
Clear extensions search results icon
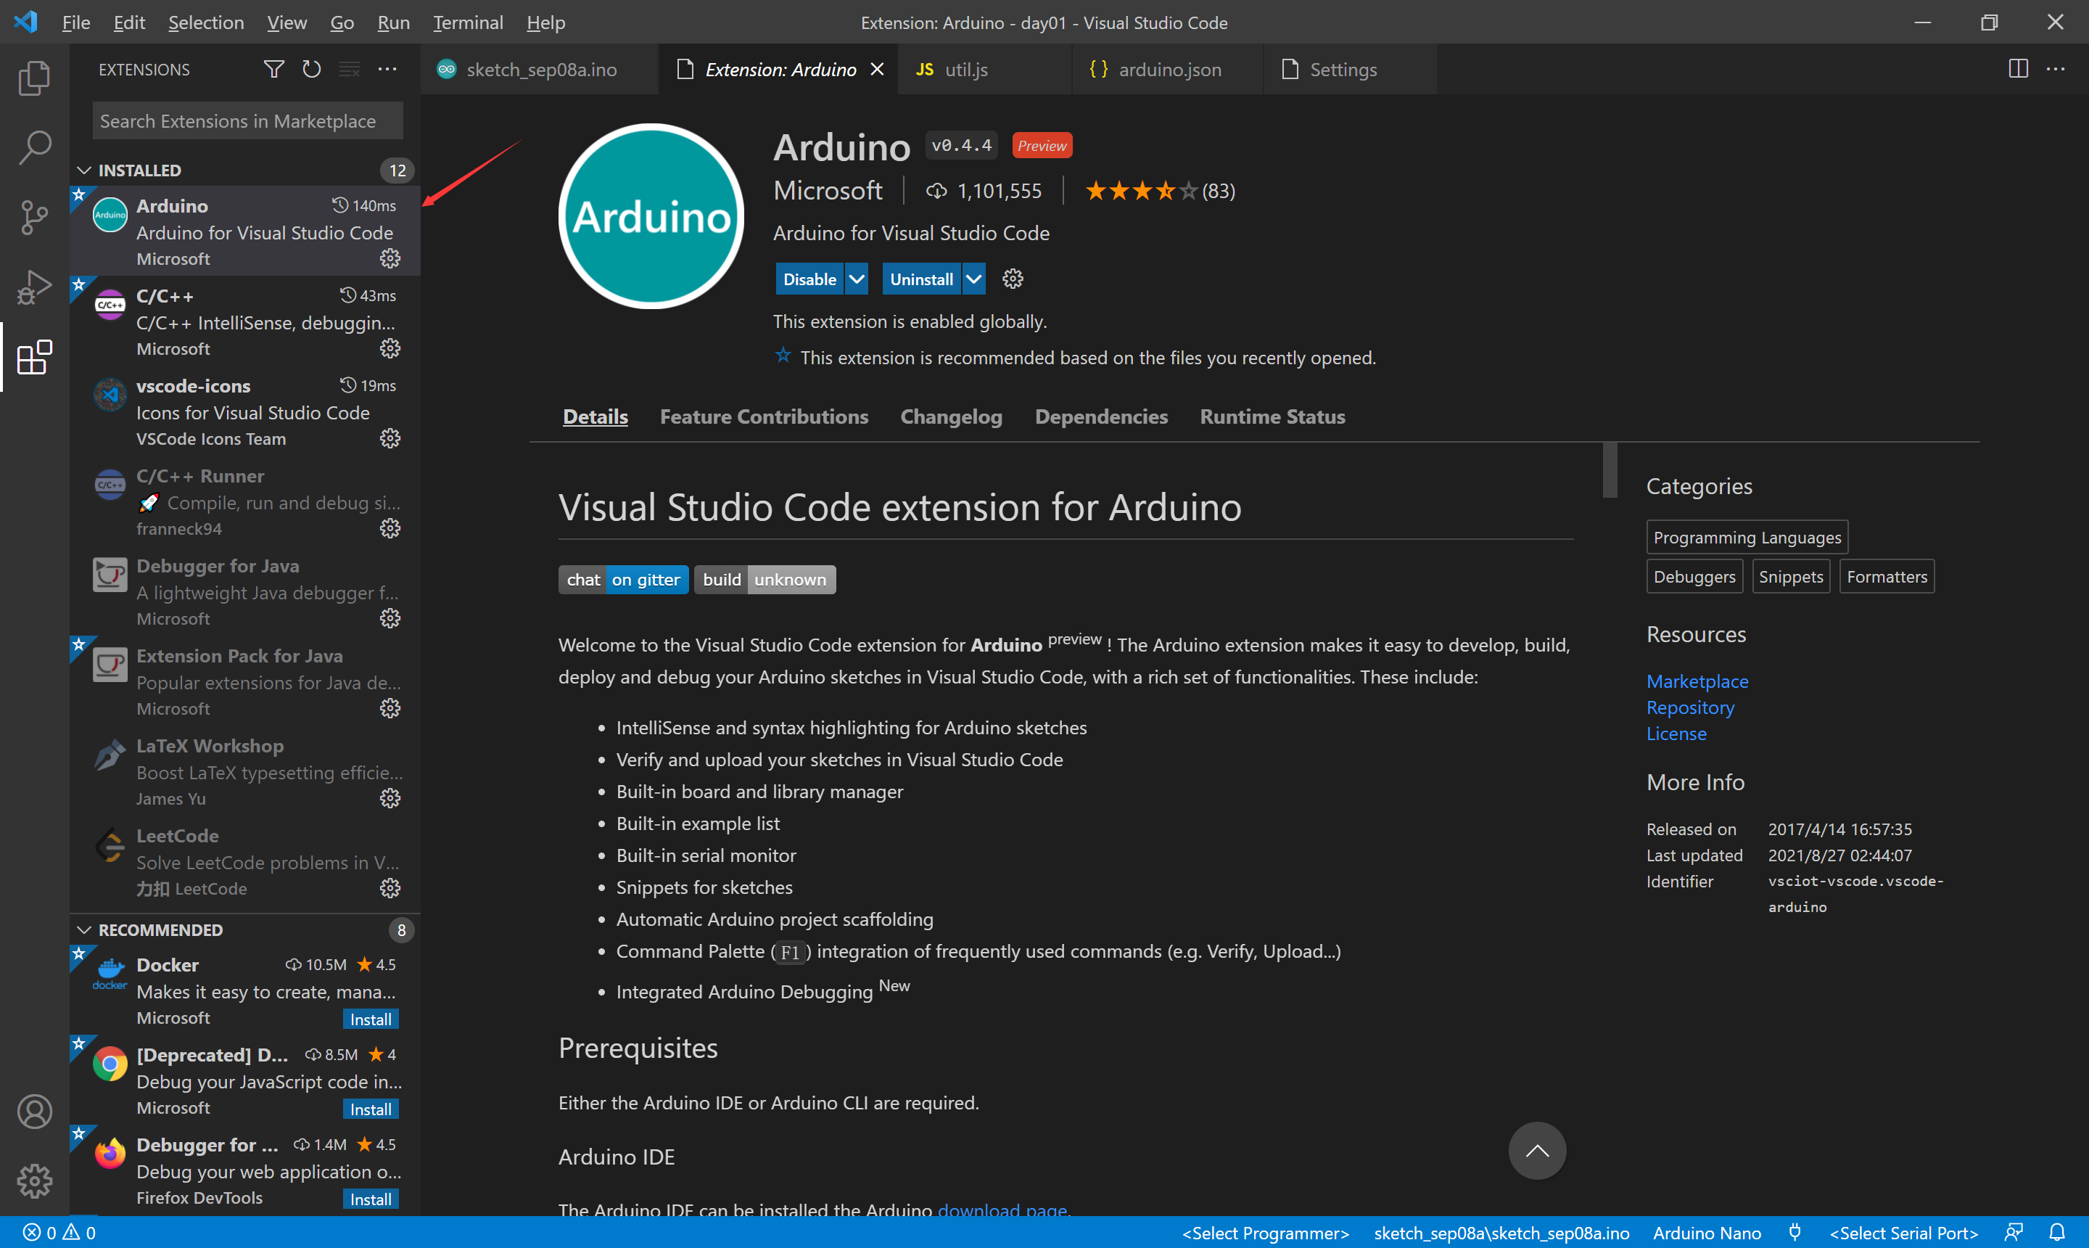click(x=350, y=69)
